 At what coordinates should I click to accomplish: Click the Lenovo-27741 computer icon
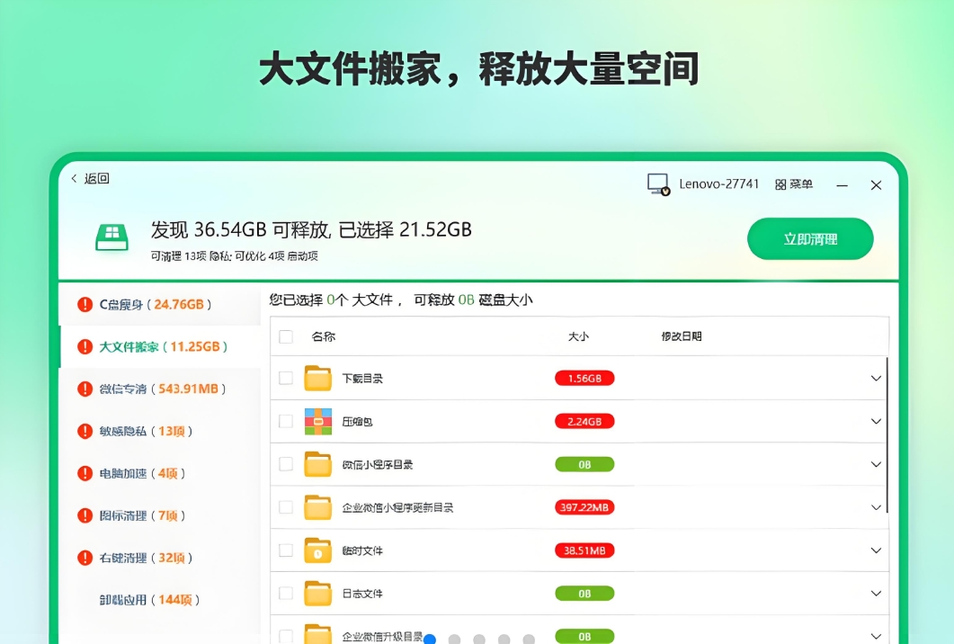[658, 184]
